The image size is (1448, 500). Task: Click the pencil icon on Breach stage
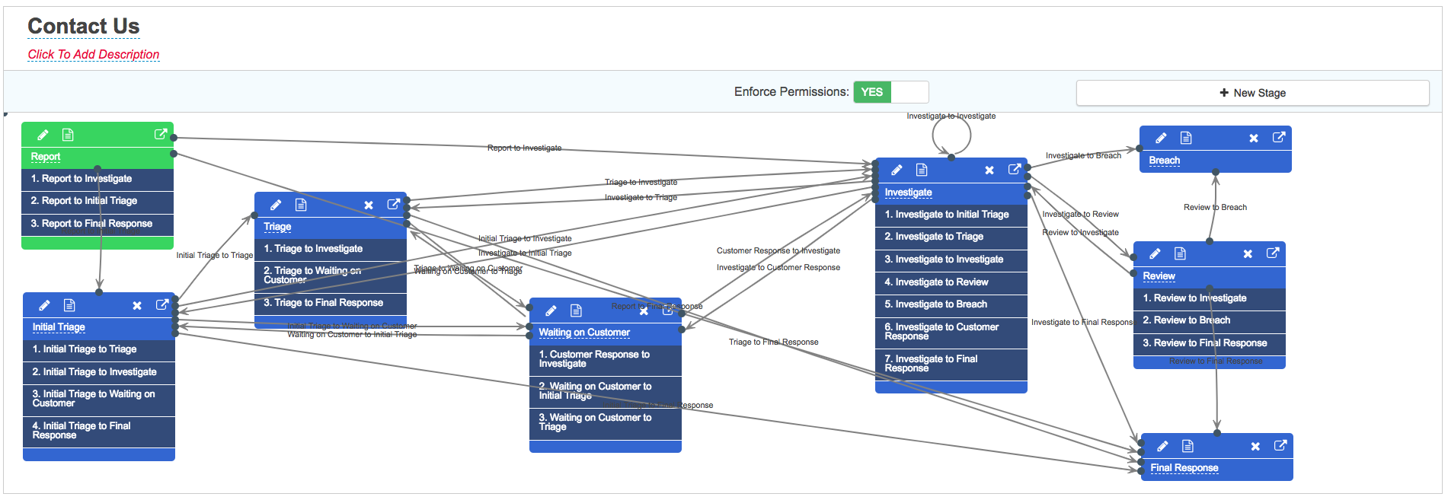point(1161,138)
